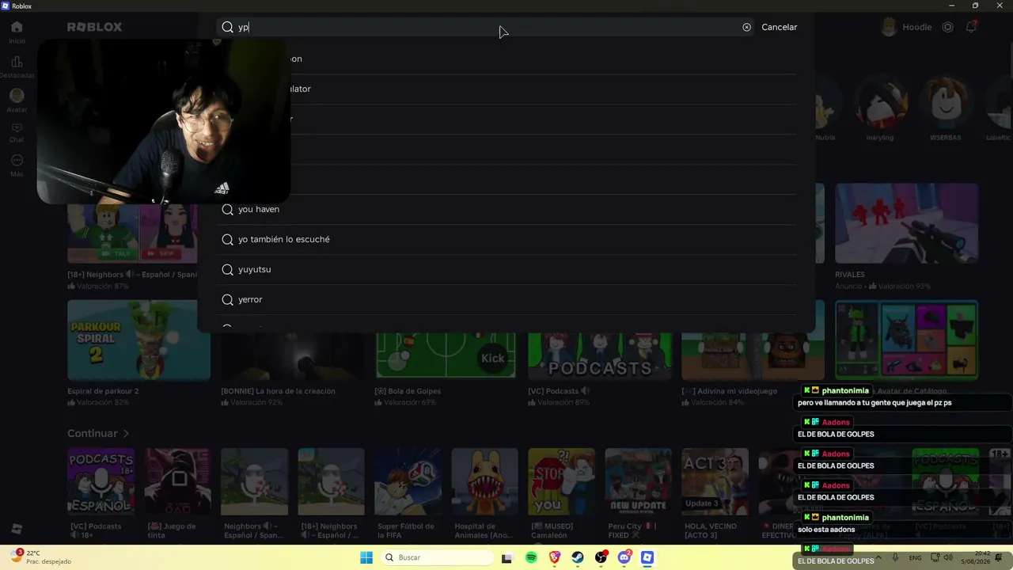Image resolution: width=1013 pixels, height=570 pixels.
Task: Open the RIVALES game thumbnail
Action: (x=906, y=223)
